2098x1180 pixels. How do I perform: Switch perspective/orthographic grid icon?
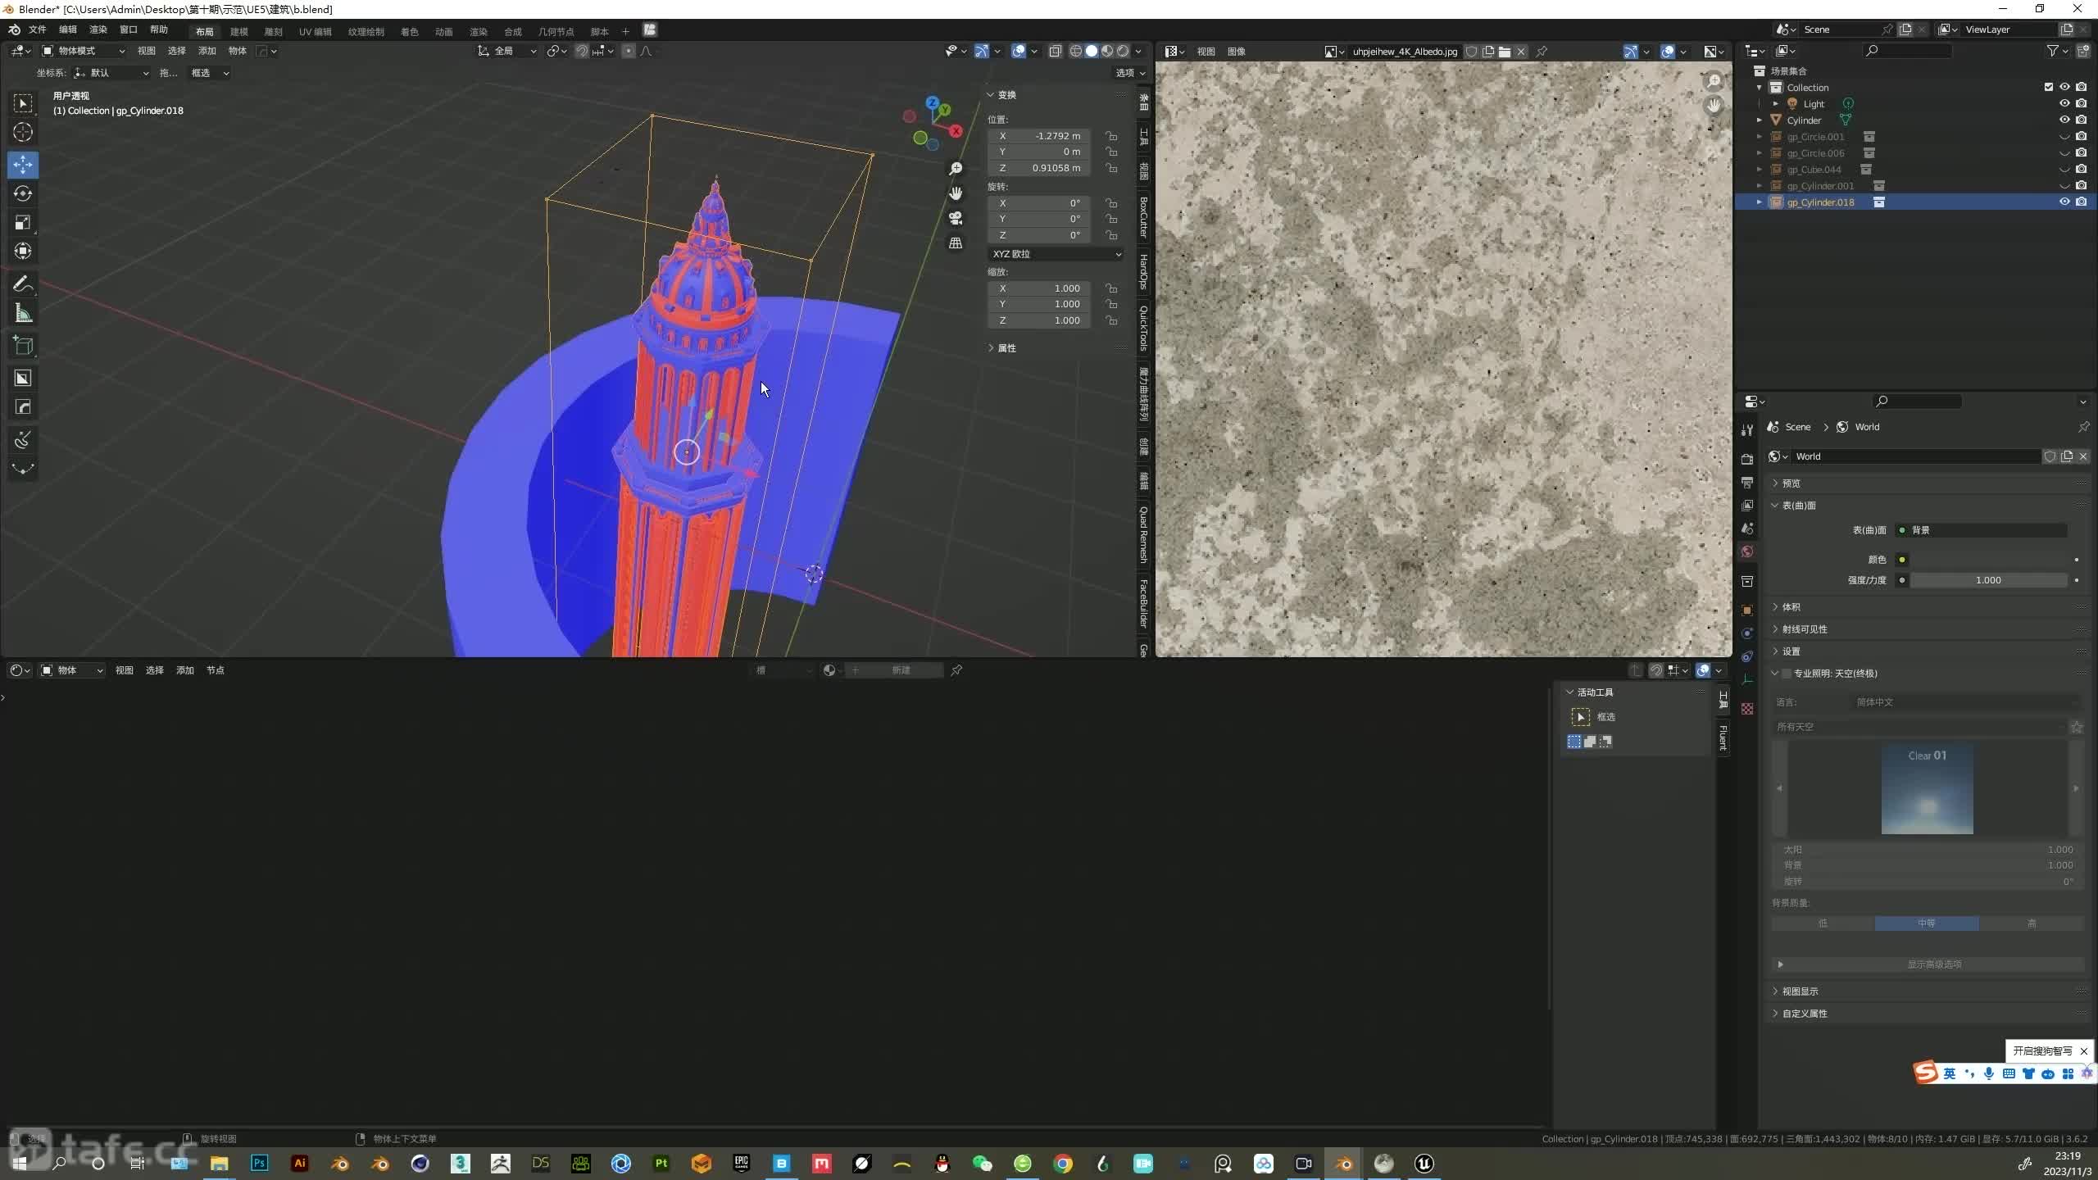tap(956, 243)
